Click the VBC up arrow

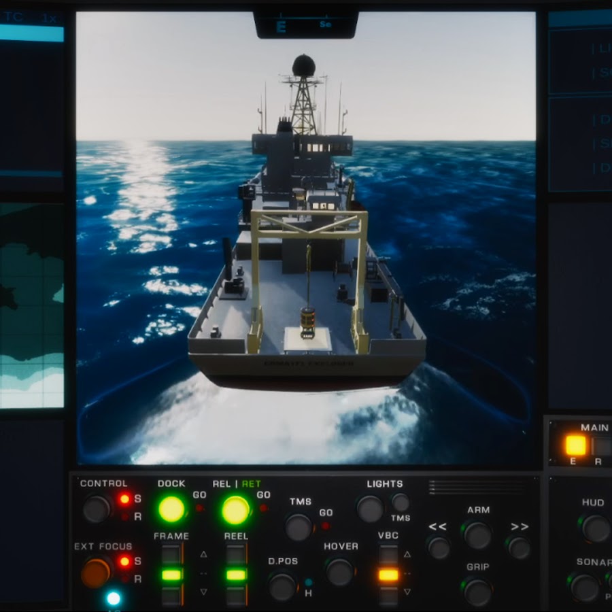407,554
